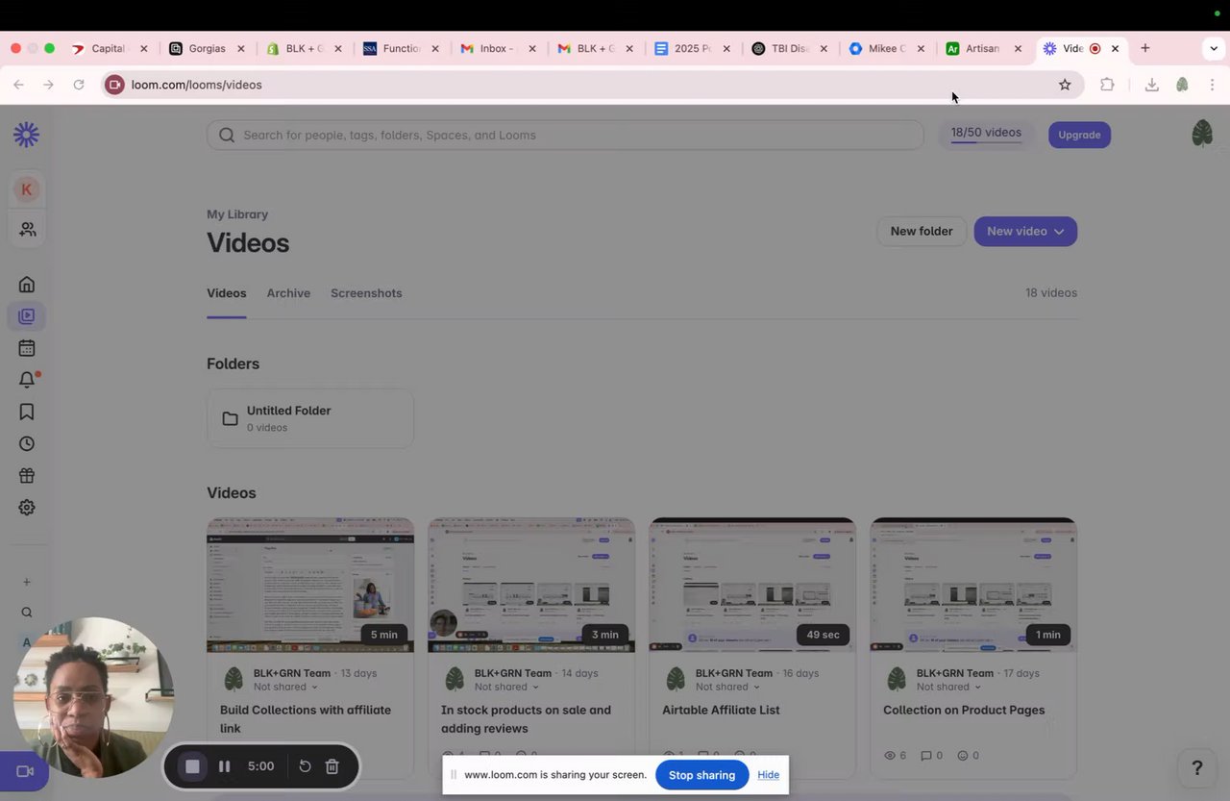Click the comment icon on Collection on Product Pages
Screen dimensions: 1230x801
tap(925, 756)
